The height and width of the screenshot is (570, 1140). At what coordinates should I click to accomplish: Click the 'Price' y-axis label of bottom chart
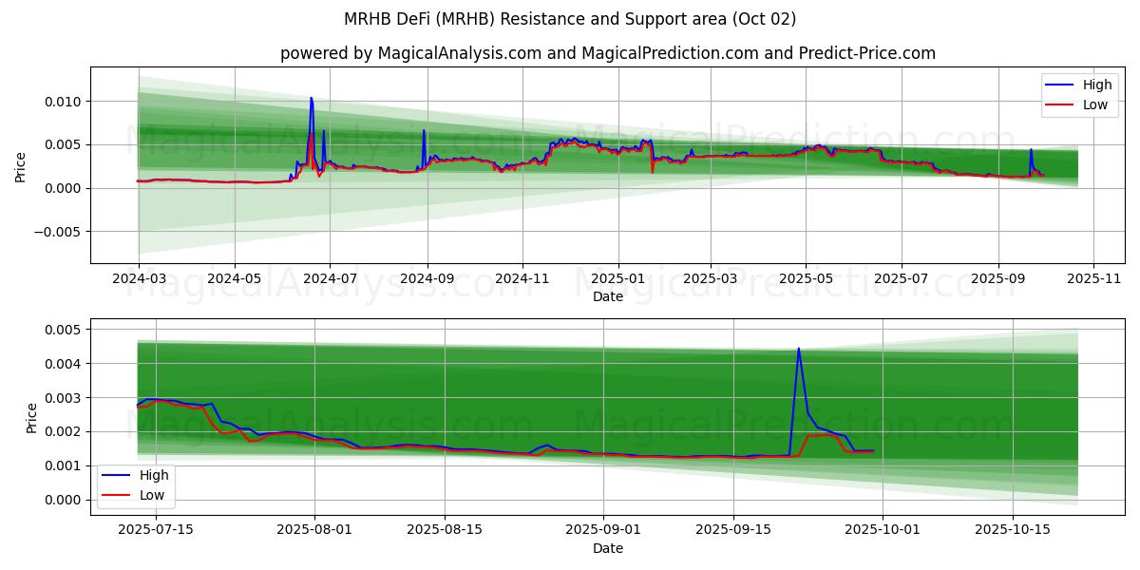[x=32, y=418]
